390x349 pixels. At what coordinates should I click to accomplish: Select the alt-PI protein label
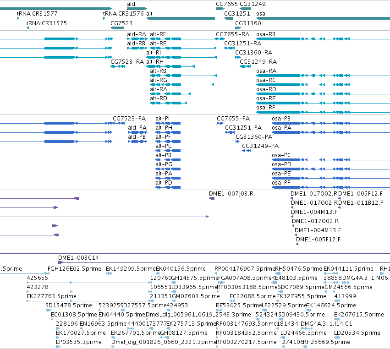point(162,119)
